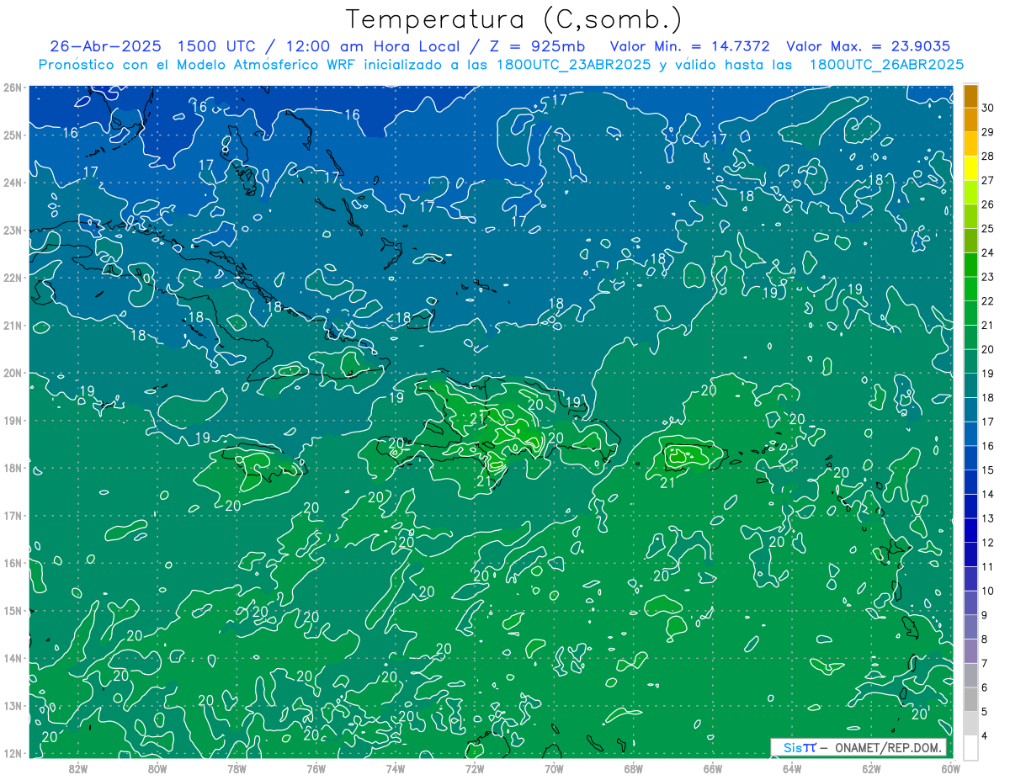The image size is (1010, 780).
Task: Click the 21N latitude axis label
Action: 12,325
